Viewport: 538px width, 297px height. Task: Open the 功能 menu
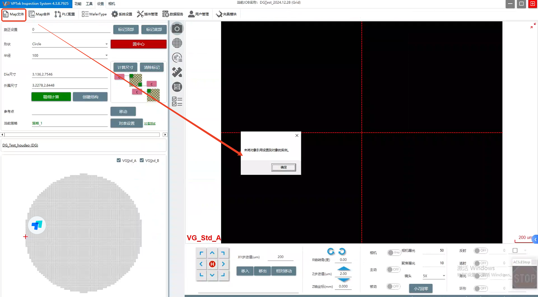(78, 4)
